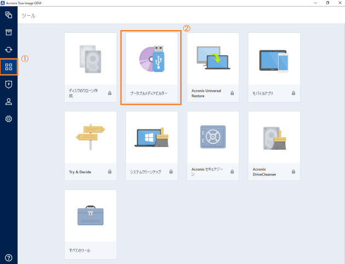Maximize the Acronis True Image window
Screen dimensions: 345x264
pyautogui.click(x=327, y=3)
